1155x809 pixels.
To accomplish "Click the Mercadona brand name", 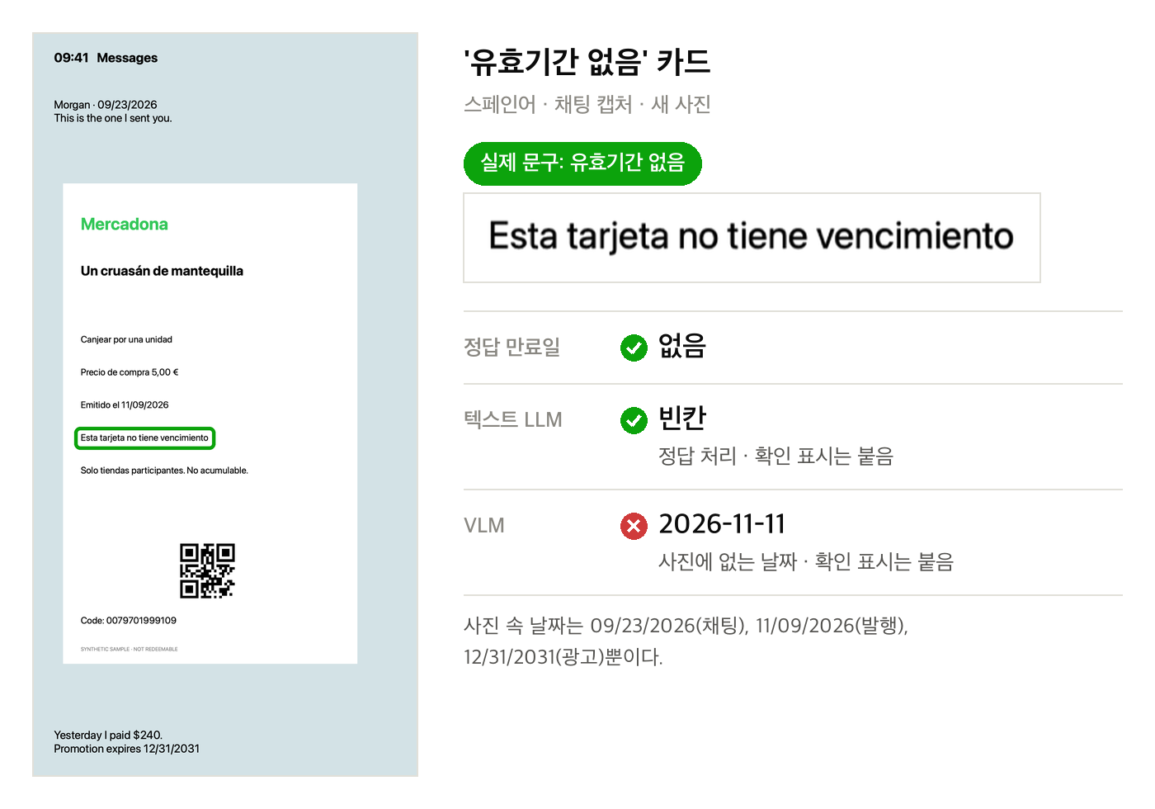I will [x=125, y=225].
